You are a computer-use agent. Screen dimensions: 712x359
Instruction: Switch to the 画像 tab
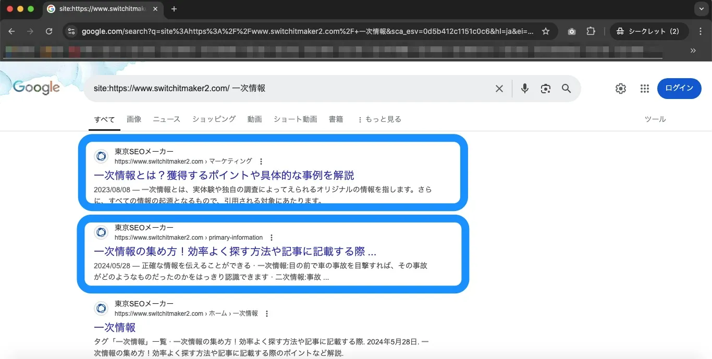(134, 119)
